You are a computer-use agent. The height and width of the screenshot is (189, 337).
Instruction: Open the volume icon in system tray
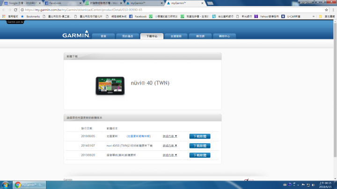[313, 185]
